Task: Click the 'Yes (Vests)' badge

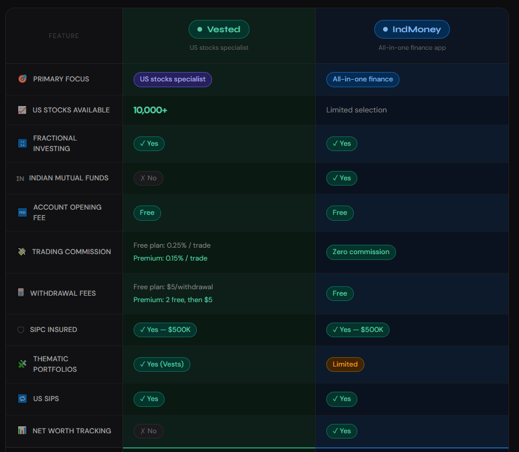Action: click(x=162, y=364)
